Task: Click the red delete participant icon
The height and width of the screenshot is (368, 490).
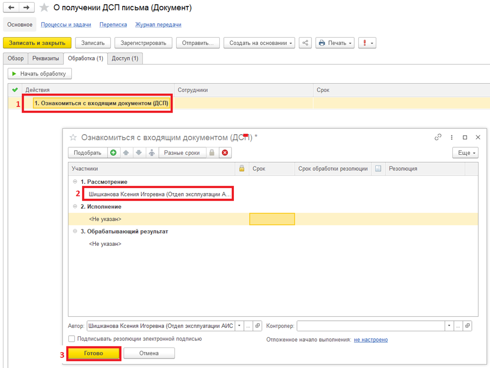Action: coord(225,153)
